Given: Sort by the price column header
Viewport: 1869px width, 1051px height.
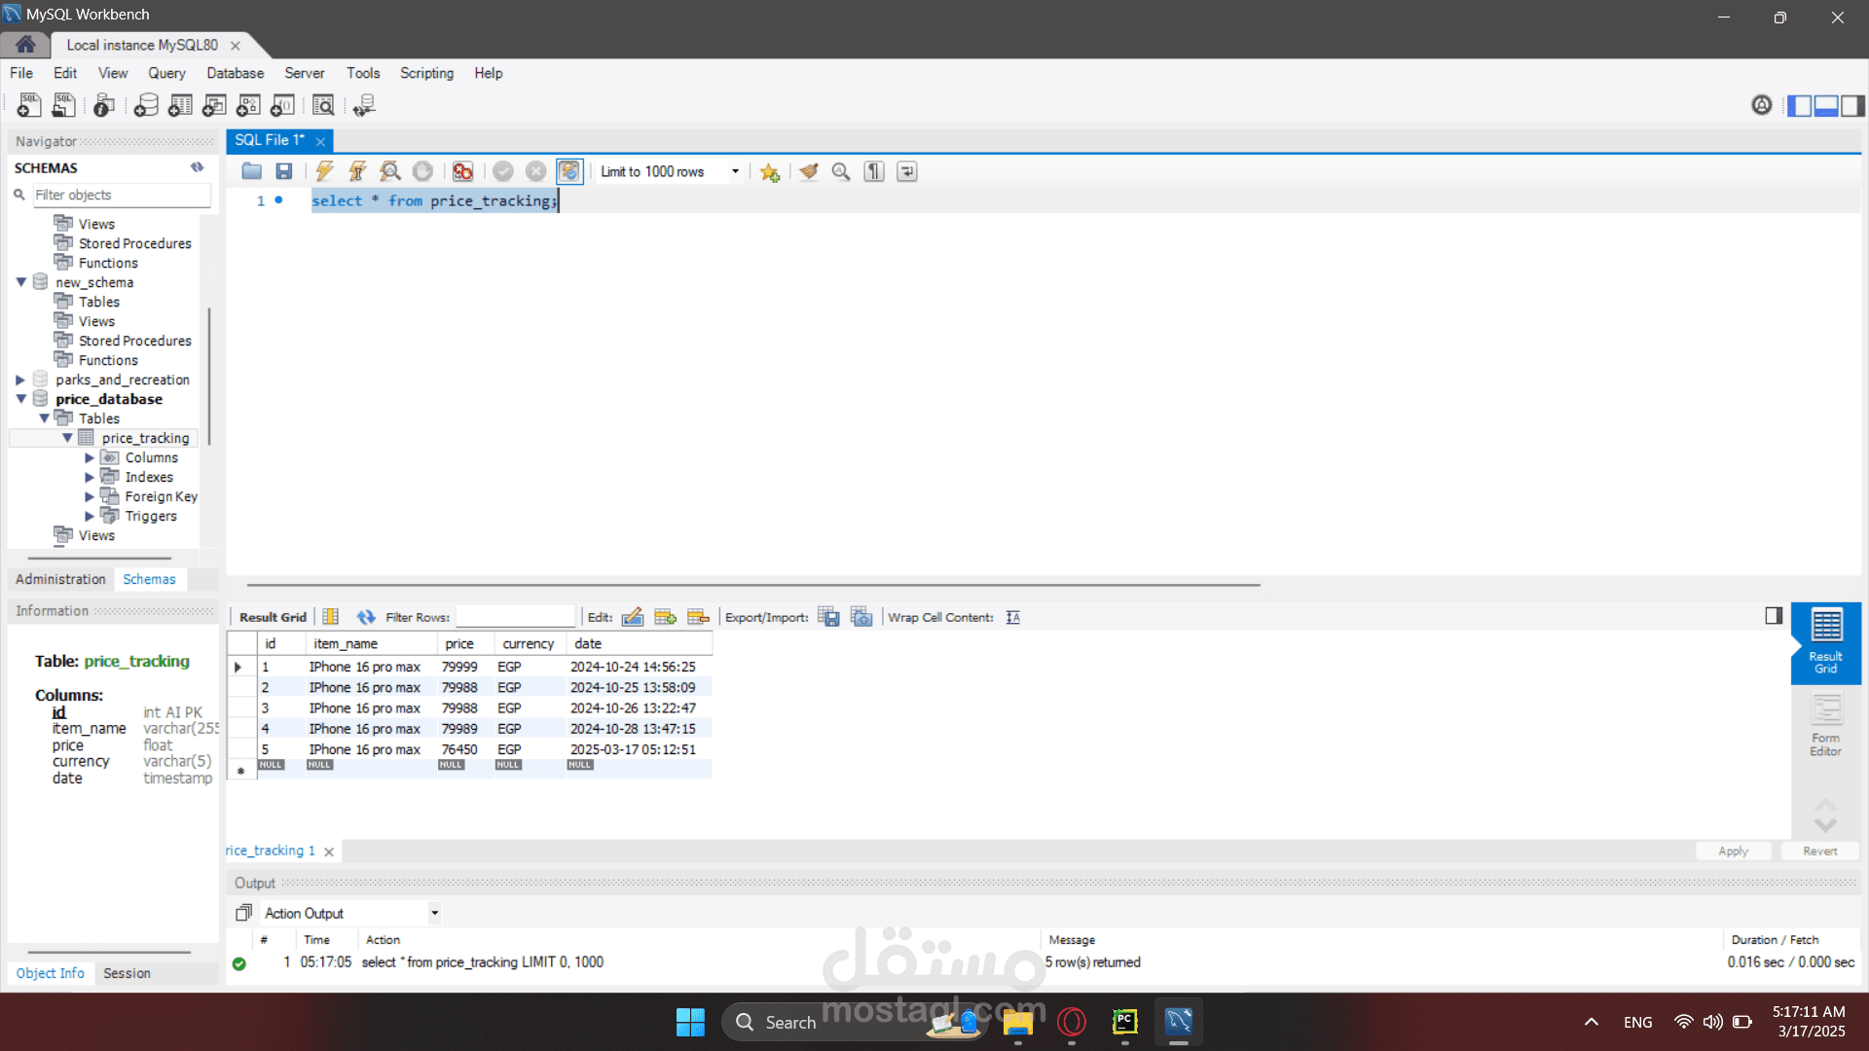Looking at the screenshot, I should tap(464, 643).
